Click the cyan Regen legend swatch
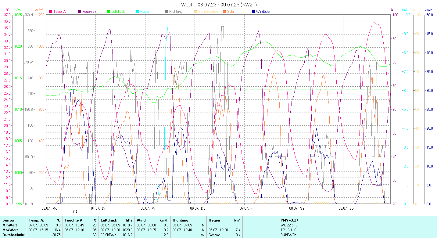This screenshot has height=238, width=437. tap(138, 12)
